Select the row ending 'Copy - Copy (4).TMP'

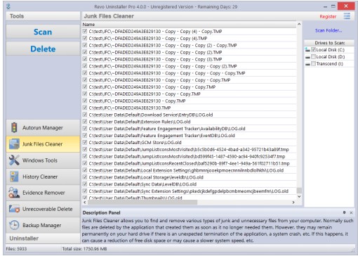click(x=189, y=38)
